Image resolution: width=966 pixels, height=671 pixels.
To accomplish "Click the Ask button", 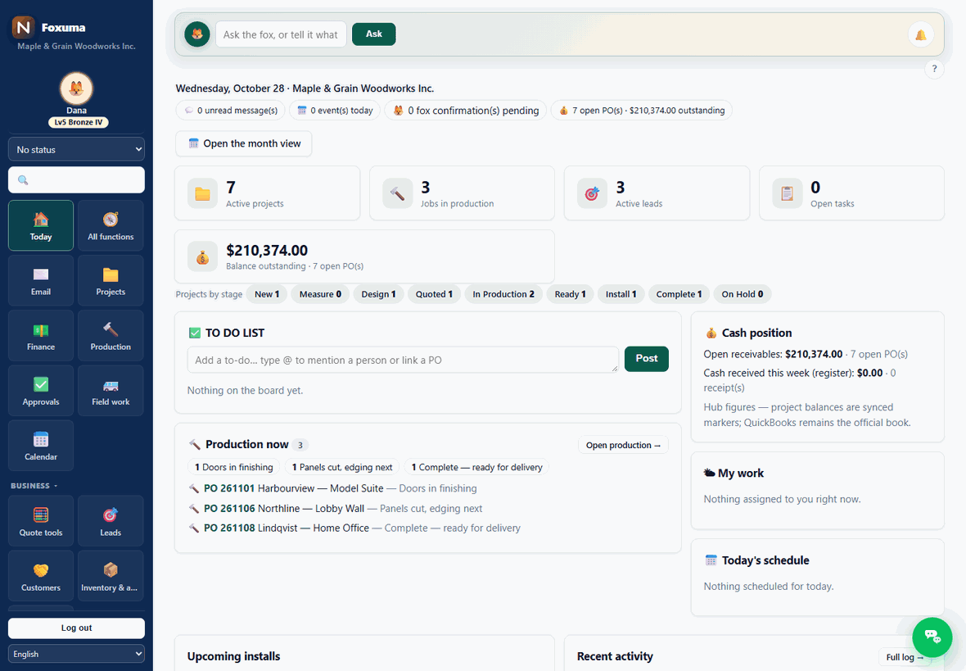I will (374, 34).
